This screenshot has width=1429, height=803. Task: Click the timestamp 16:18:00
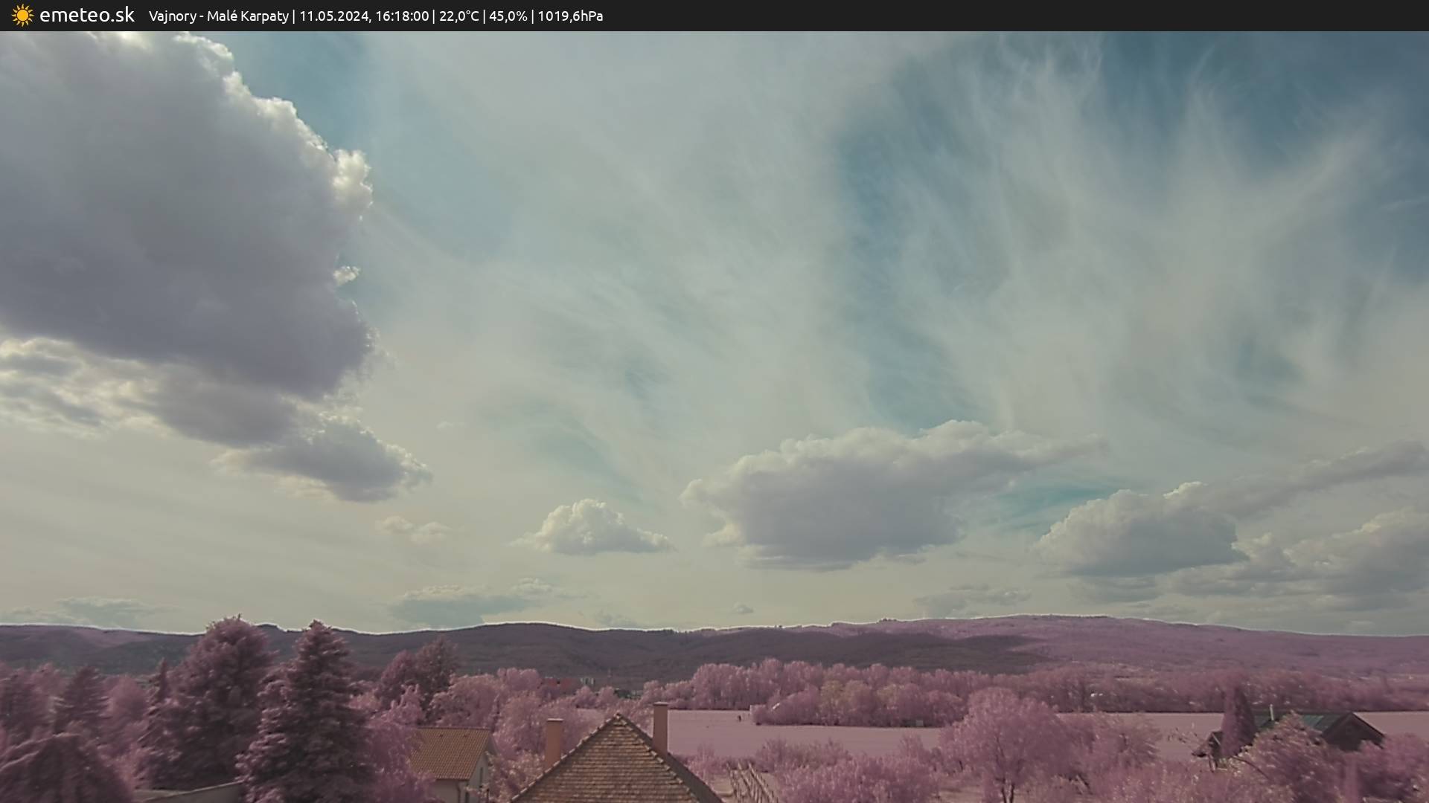coord(401,16)
